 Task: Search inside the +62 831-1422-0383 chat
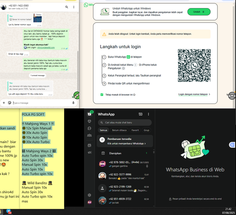pos(67,7)
